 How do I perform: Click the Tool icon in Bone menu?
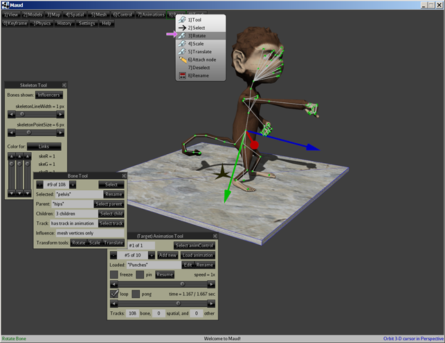(182, 19)
